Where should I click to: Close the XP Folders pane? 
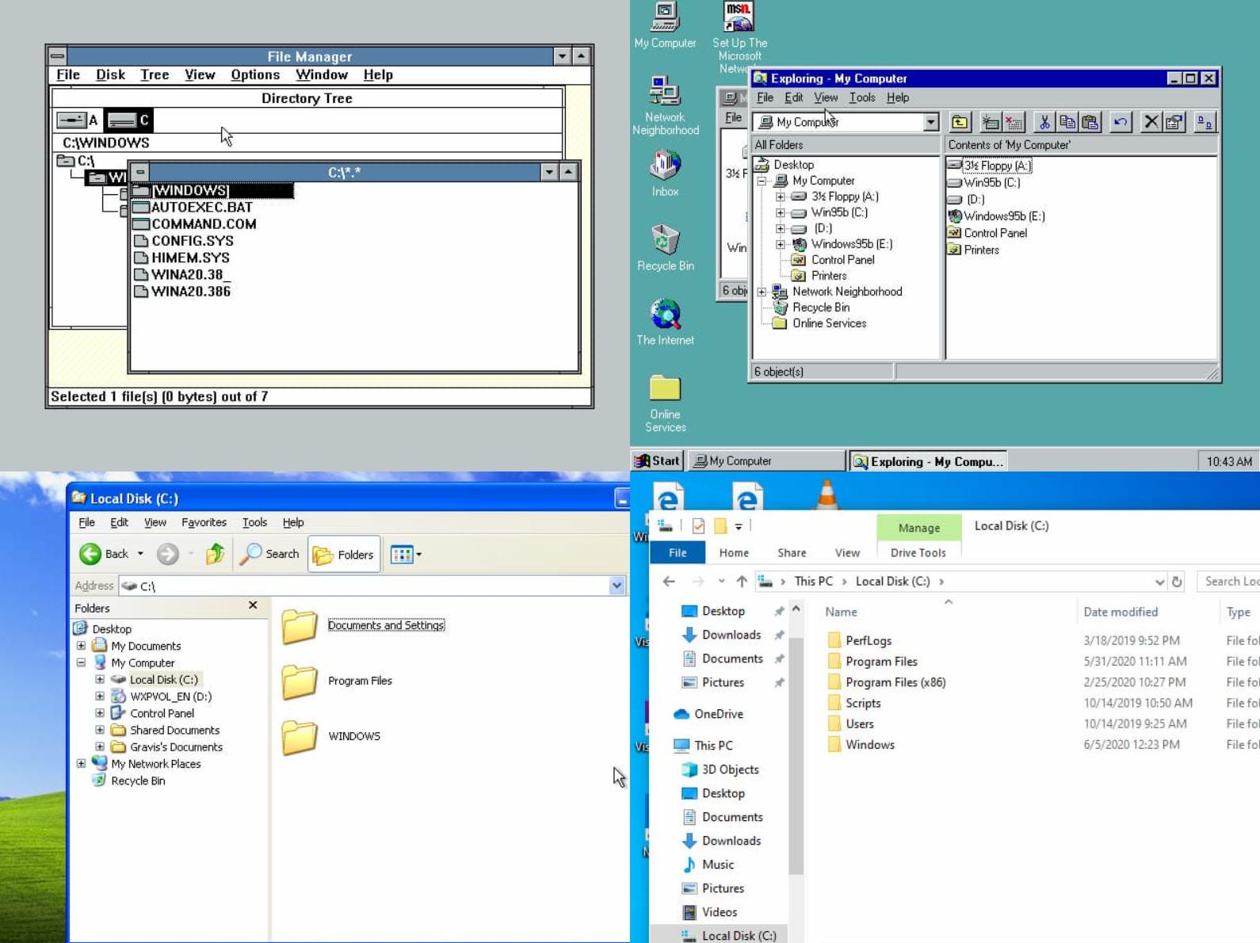pyautogui.click(x=253, y=605)
